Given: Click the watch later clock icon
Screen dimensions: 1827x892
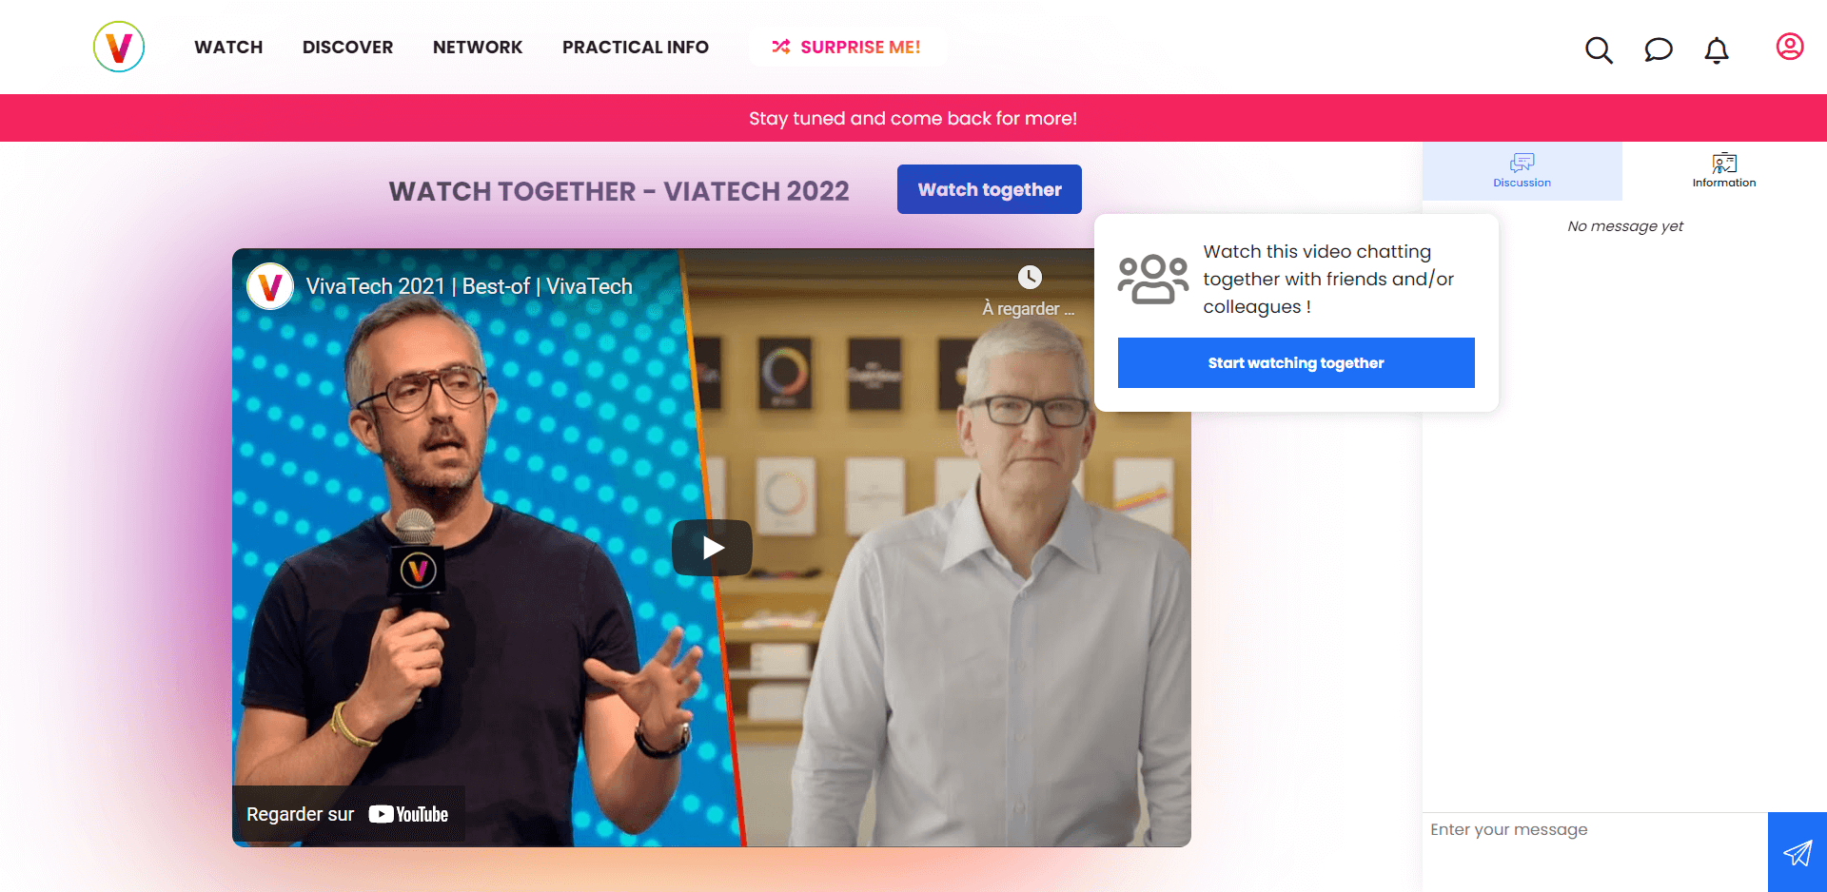Looking at the screenshot, I should click(1030, 277).
